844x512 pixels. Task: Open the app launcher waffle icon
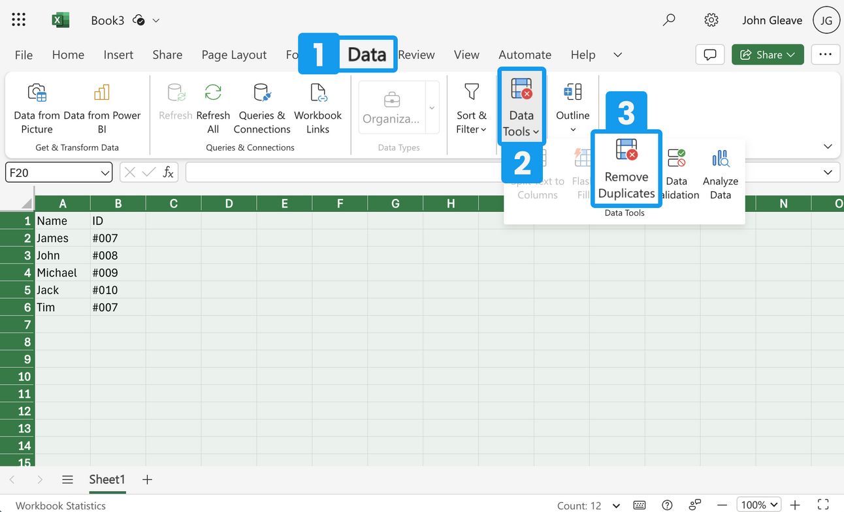click(x=19, y=20)
